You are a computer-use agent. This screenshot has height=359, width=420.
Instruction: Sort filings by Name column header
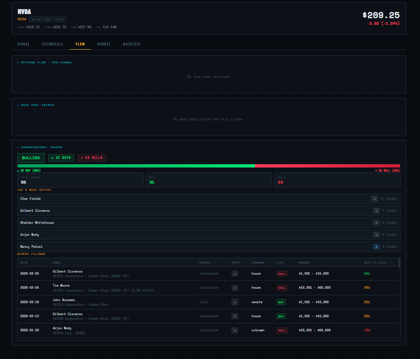[56, 263]
